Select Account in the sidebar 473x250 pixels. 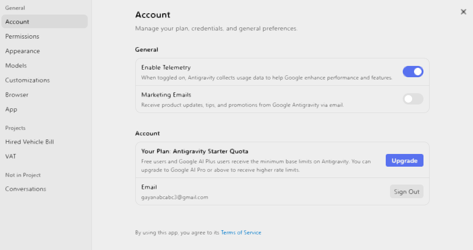pos(45,22)
